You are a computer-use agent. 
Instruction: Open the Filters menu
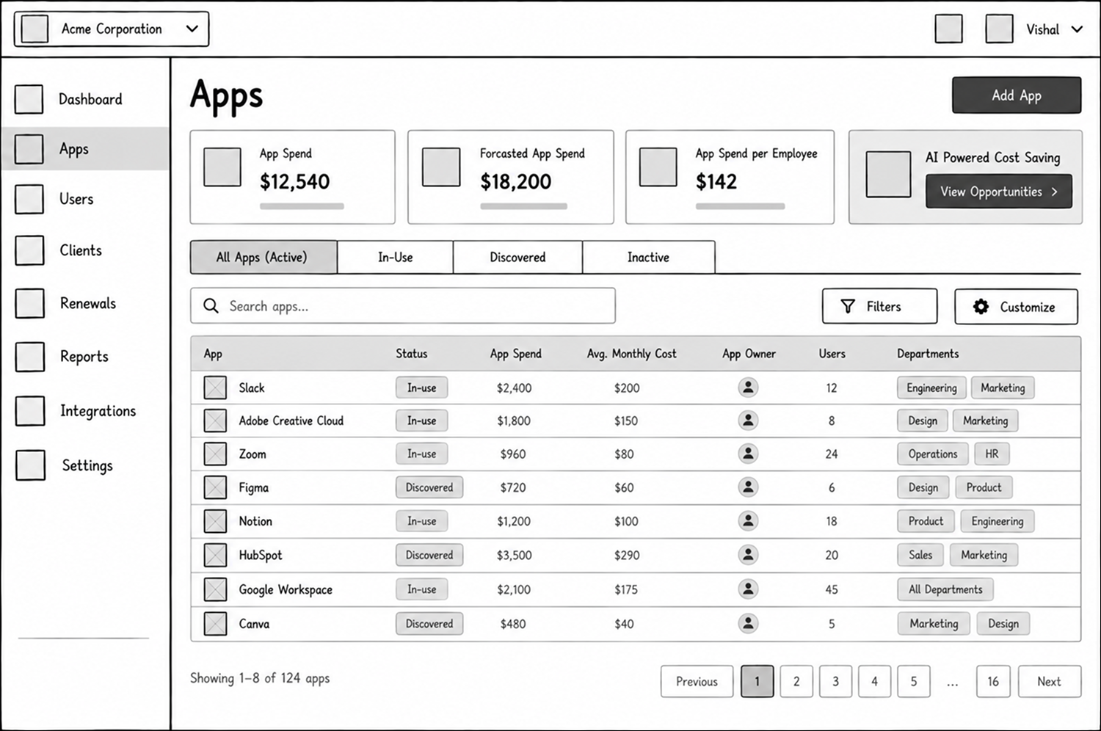click(879, 306)
